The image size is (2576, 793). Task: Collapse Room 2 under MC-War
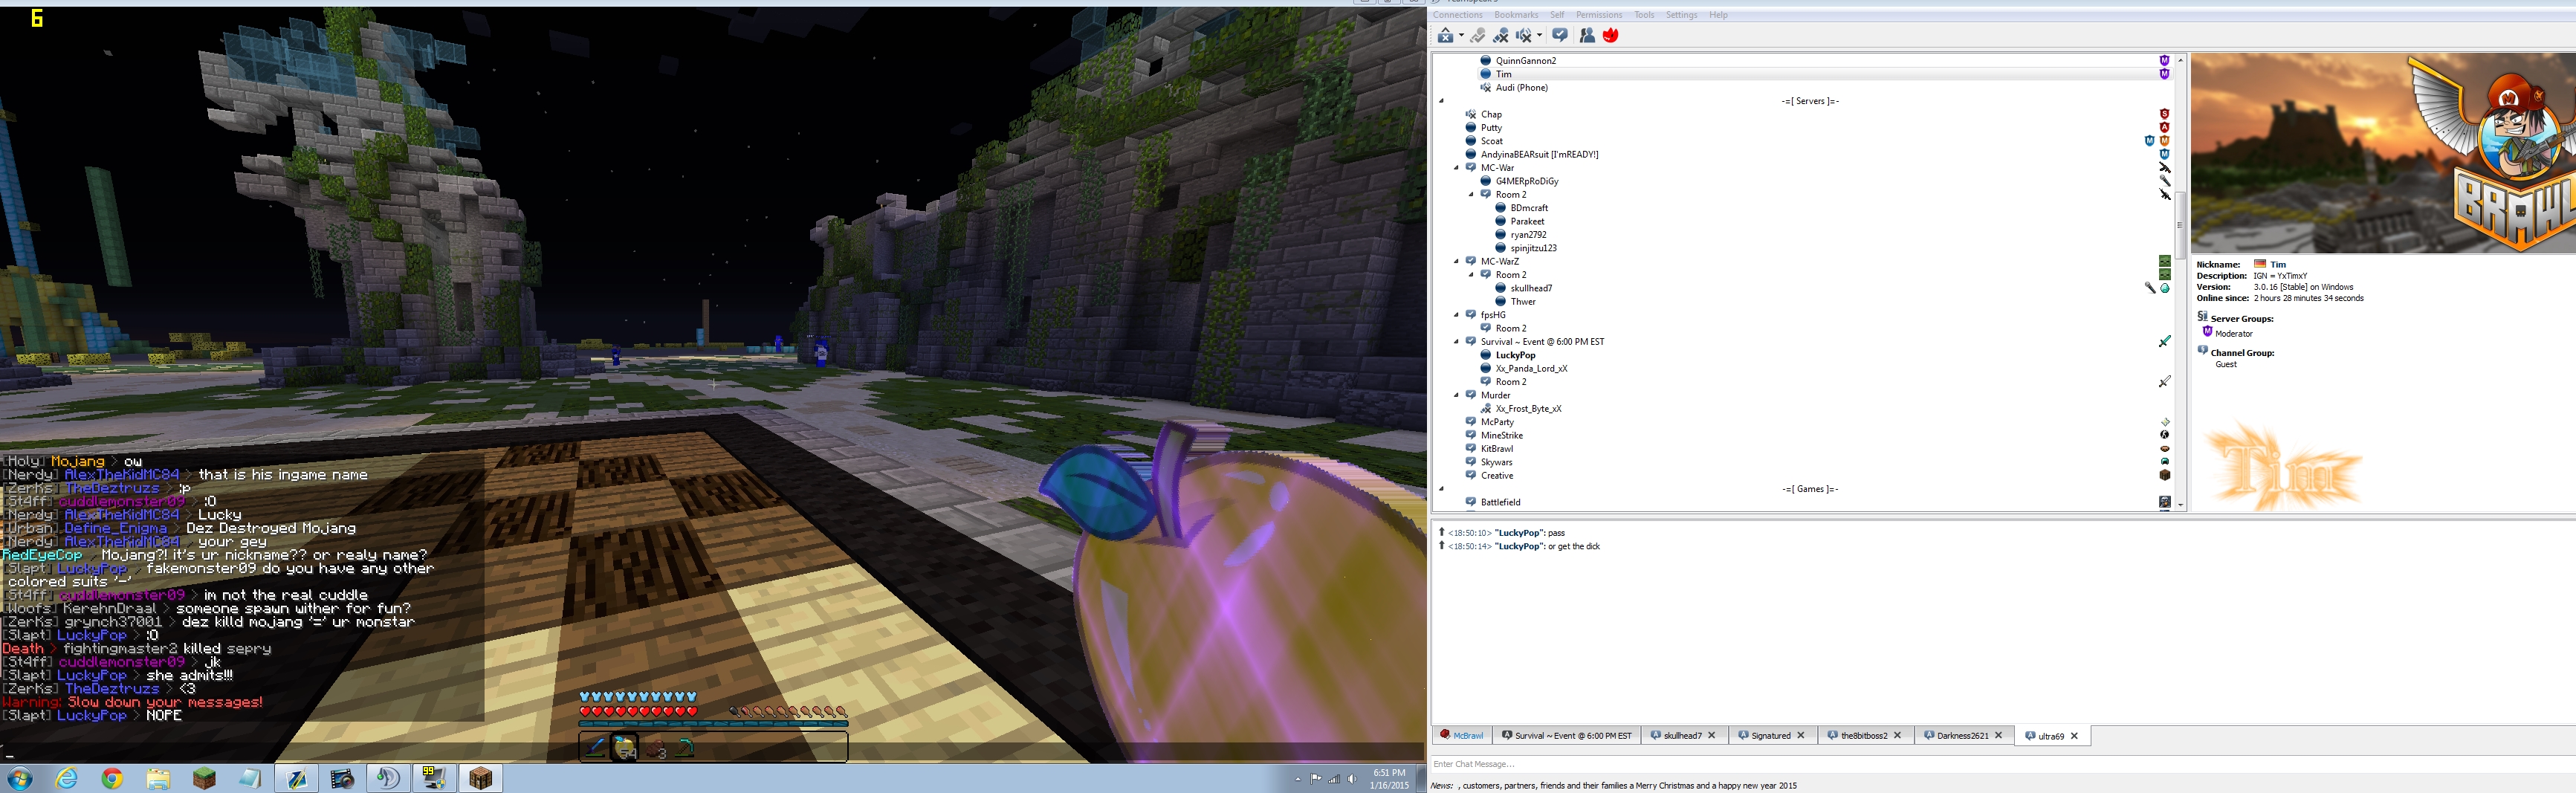[x=1471, y=195]
